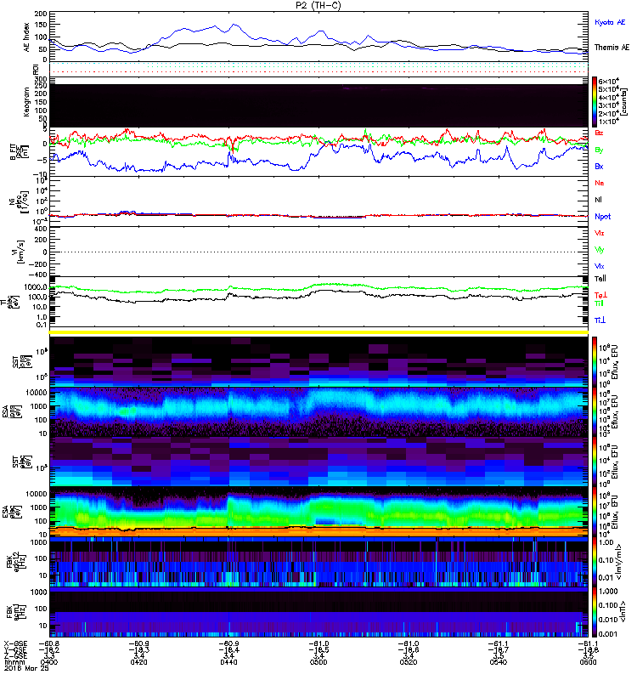Click the '[counts]' color bar unit label

[x=624, y=101]
